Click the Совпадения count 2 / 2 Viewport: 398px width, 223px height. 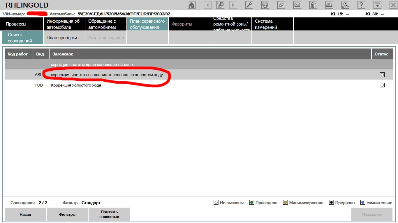click(43, 203)
